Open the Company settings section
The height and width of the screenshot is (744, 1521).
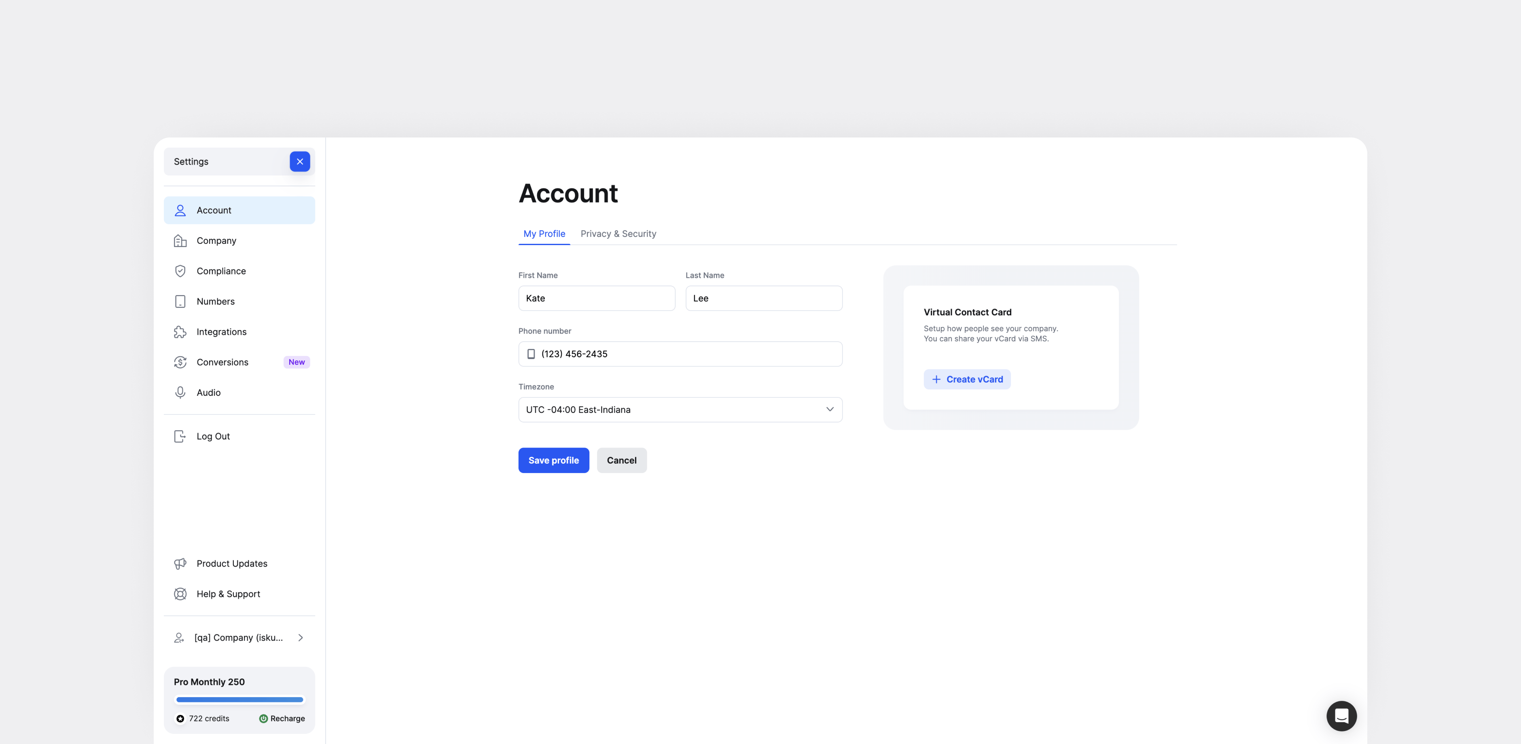tap(239, 241)
